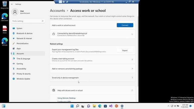The width and height of the screenshot is (194, 109).
Task: Open Visual Studio from the taskbar
Action: coord(111,106)
